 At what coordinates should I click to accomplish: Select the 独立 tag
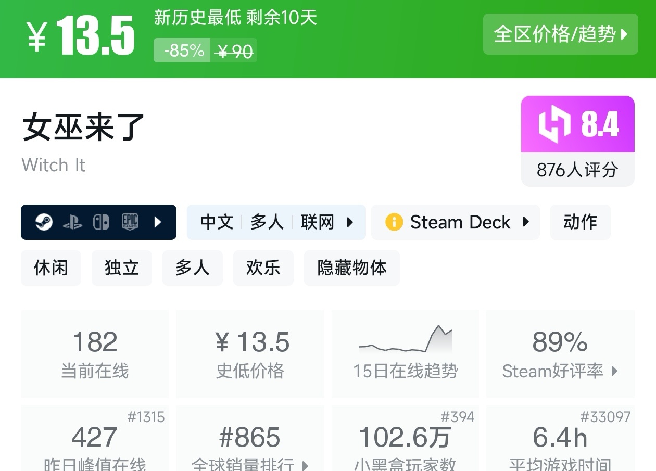(x=122, y=268)
